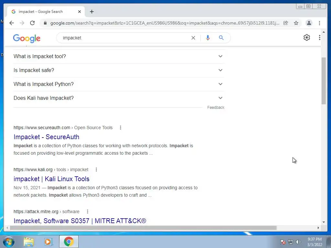The width and height of the screenshot is (331, 248).
Task: Click the vertical scrollbar up arrow
Action: pos(324,32)
